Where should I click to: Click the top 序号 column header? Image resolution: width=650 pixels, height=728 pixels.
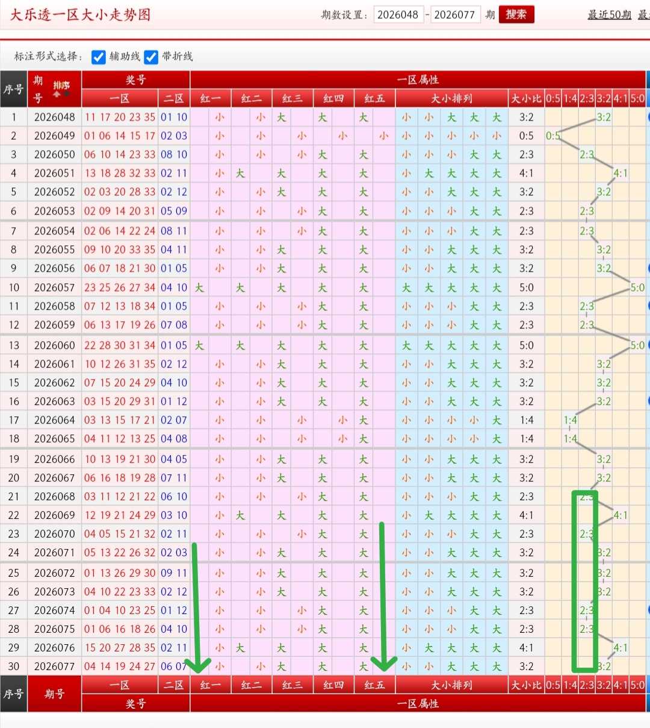(x=13, y=89)
